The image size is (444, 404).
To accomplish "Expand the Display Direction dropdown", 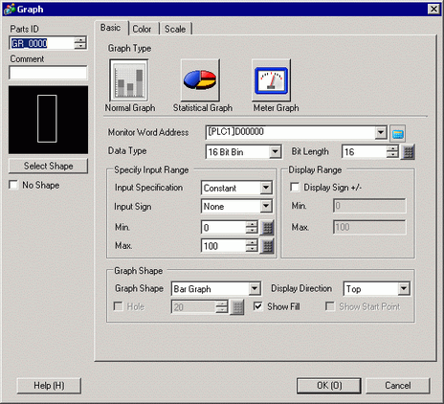I will click(404, 288).
